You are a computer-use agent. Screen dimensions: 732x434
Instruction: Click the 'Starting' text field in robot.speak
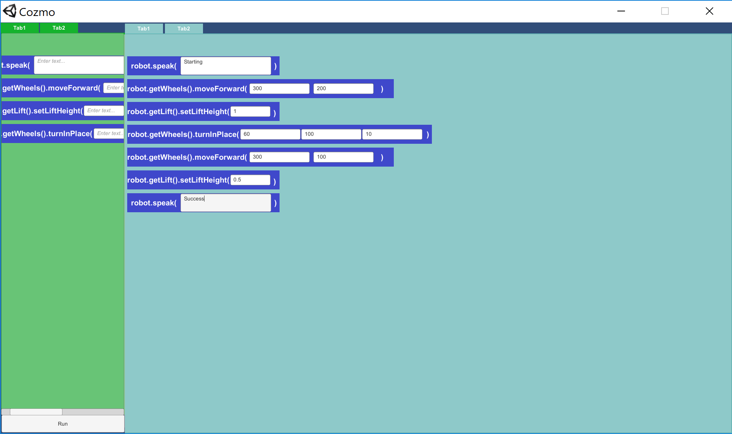click(x=226, y=66)
